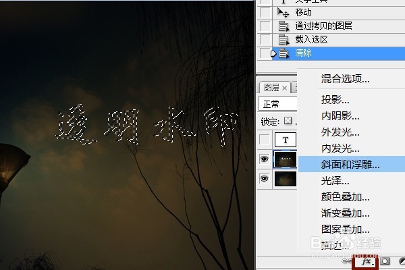Image resolution: width=405 pixels, height=270 pixels.
Task: Click the 透明水印 text selection on canvas
Action: pyautogui.click(x=146, y=125)
